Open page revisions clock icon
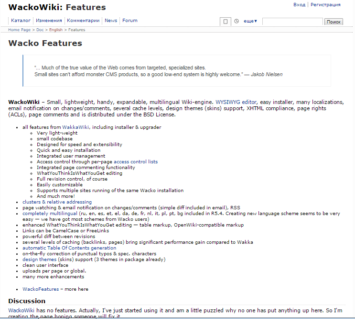 coord(237,21)
